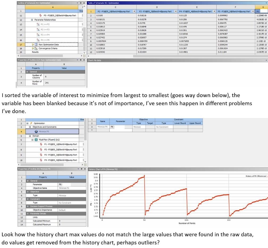Click the P4 >= P5 relationship icon
Image resolution: width=268 pixels, height=248 pixels.
[39, 40]
